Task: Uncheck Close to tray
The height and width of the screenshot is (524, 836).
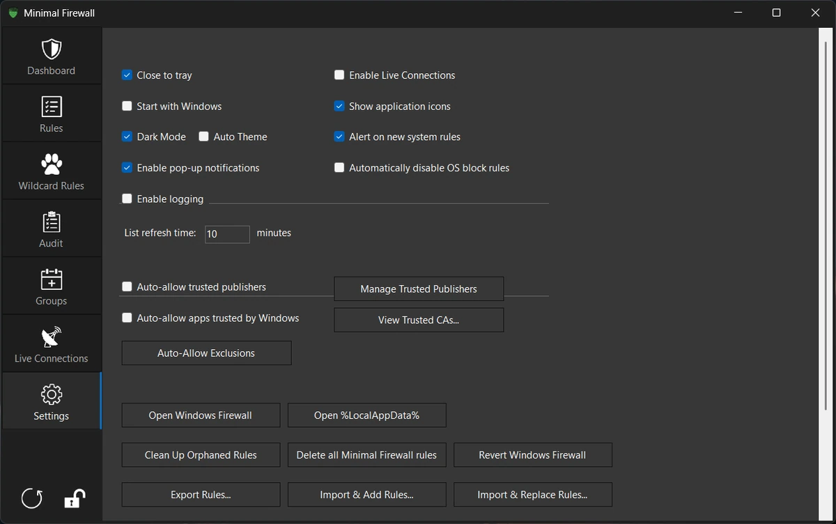Action: tap(127, 75)
